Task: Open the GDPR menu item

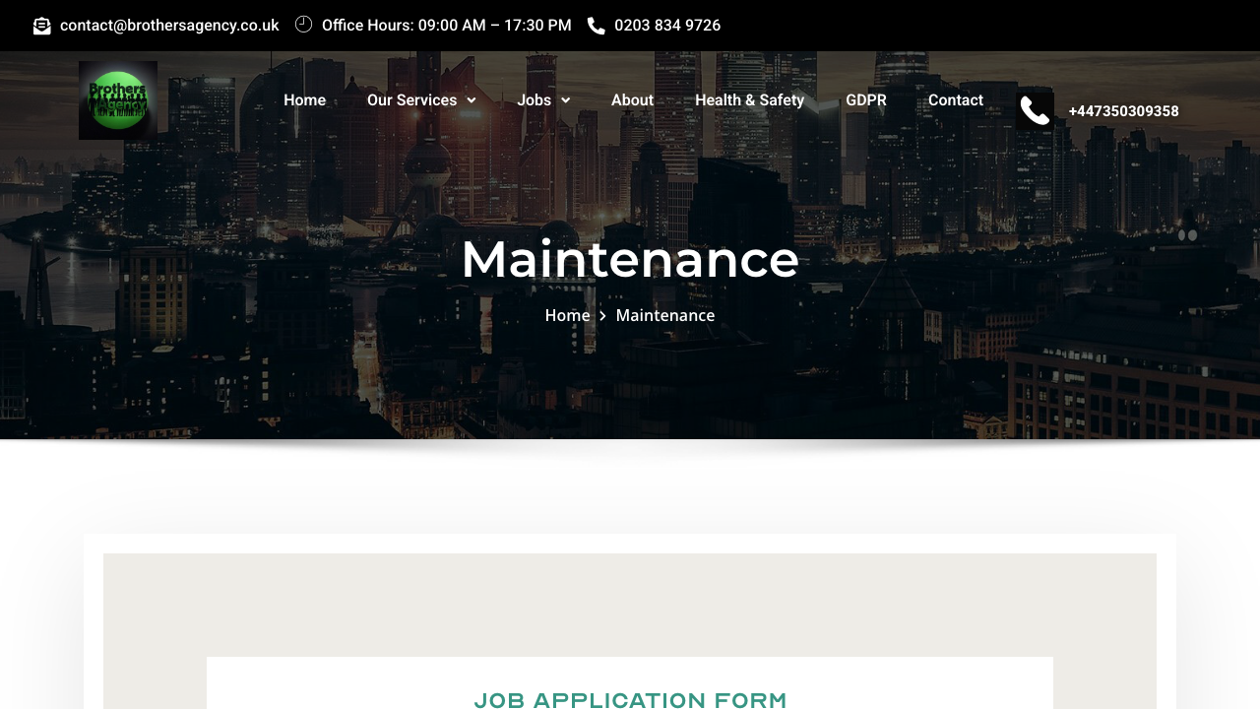Action: [x=865, y=99]
